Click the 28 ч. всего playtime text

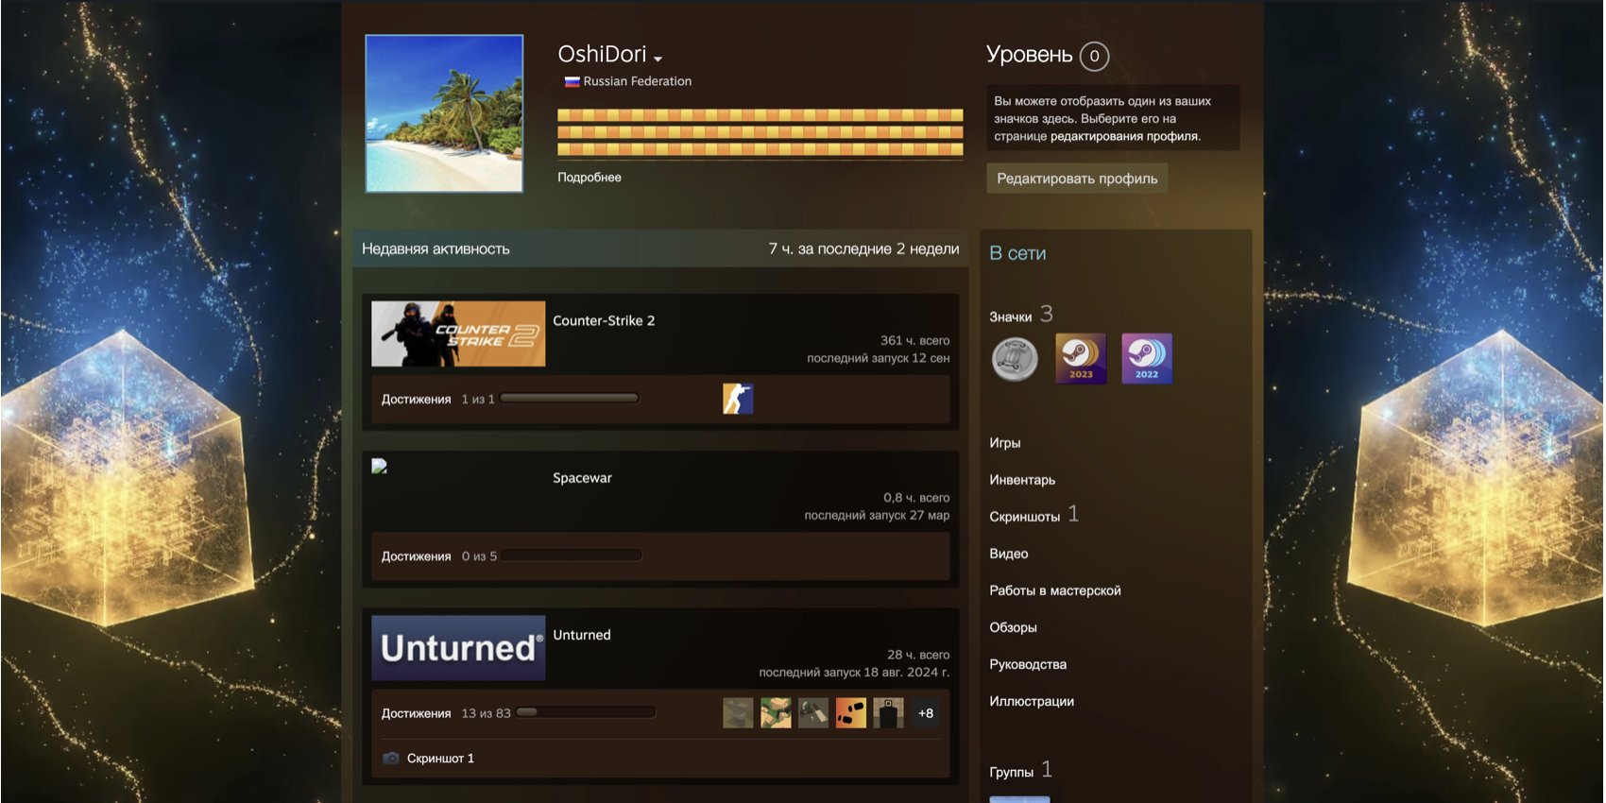[918, 654]
